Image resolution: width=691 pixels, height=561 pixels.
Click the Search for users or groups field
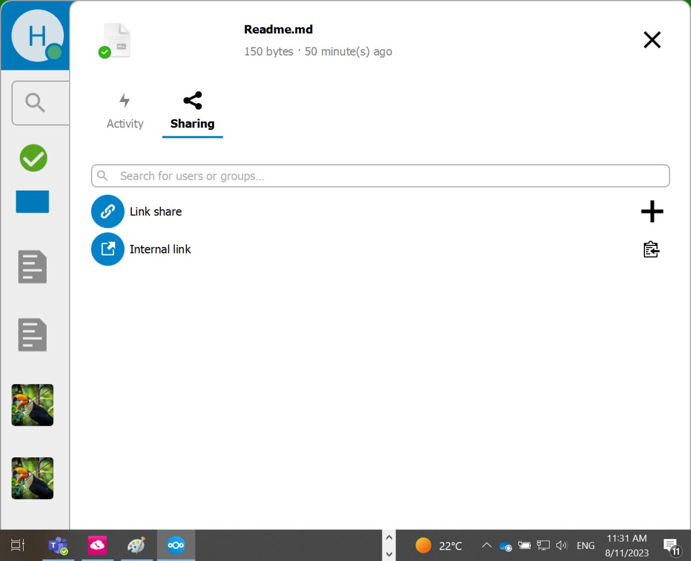pos(380,176)
